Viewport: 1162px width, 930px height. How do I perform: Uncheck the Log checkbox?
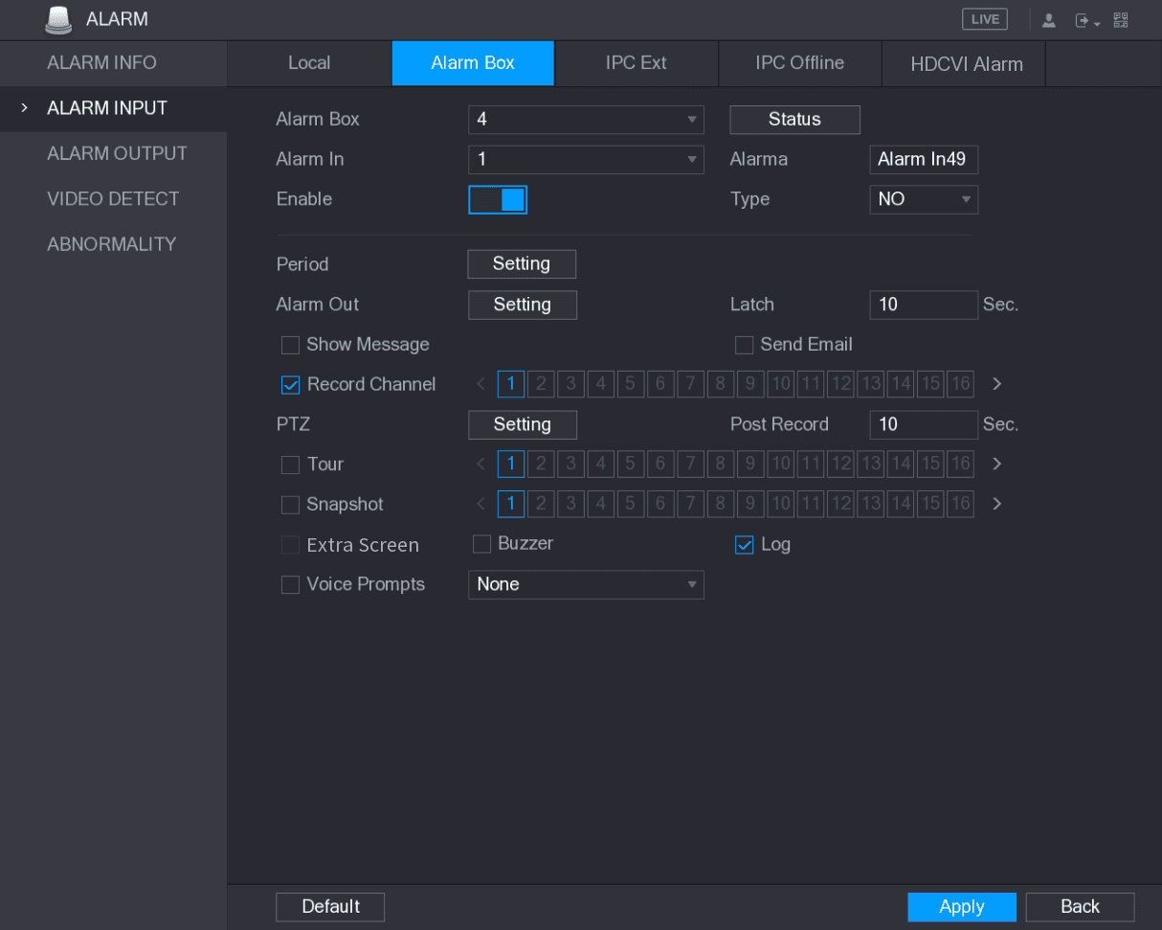coord(745,545)
